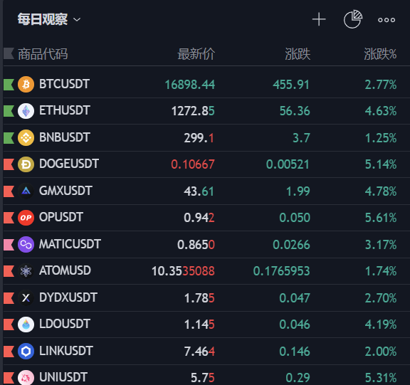Toggle the green flag on BNBUSDT row

tap(9, 138)
